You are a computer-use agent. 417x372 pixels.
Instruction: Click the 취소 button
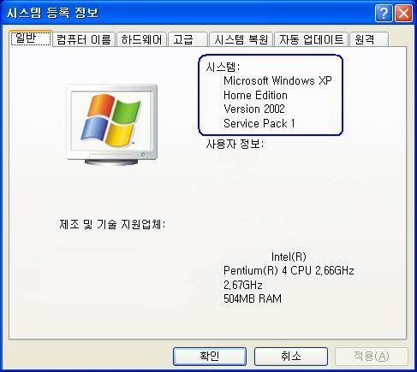click(x=291, y=357)
